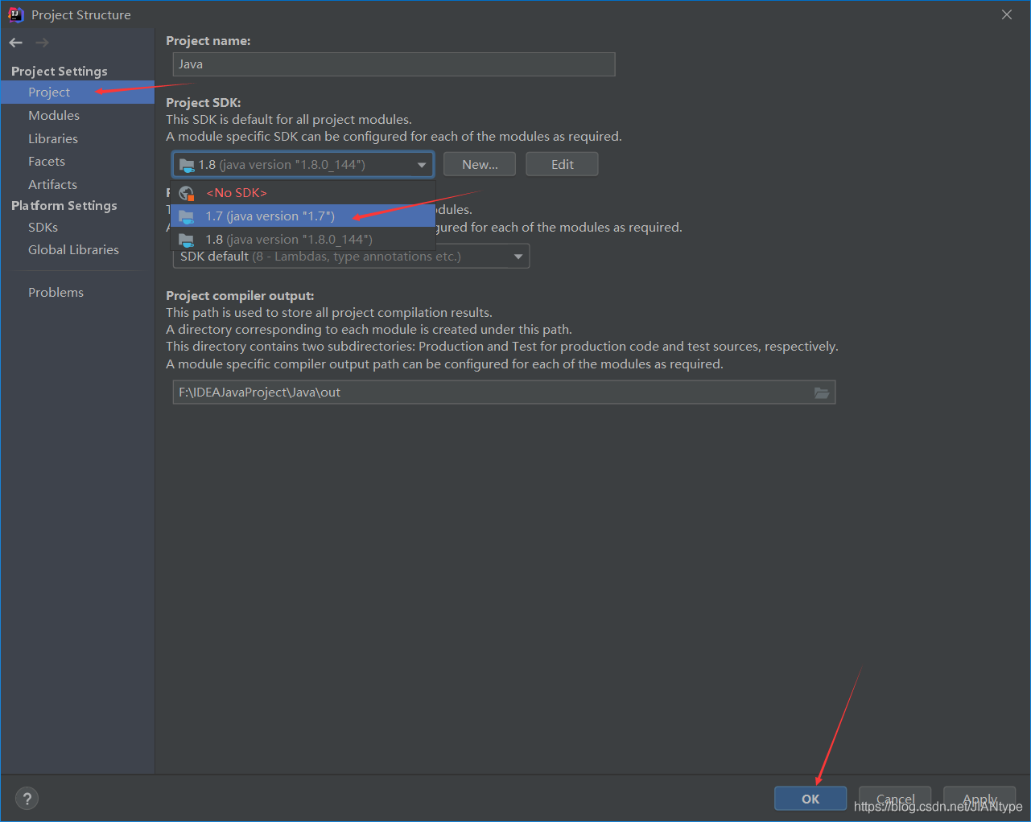The image size is (1031, 822).
Task: Select Project in Project Settings
Action: (77, 92)
